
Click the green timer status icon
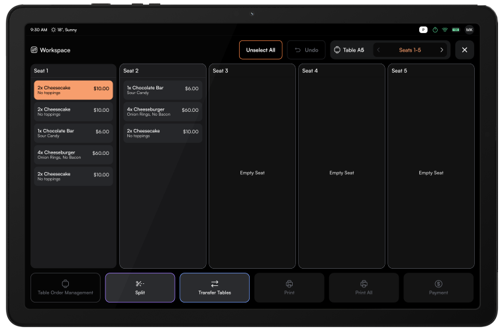click(x=435, y=30)
